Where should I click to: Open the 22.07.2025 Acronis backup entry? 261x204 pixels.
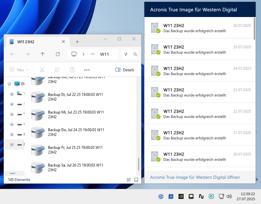tap(200, 114)
